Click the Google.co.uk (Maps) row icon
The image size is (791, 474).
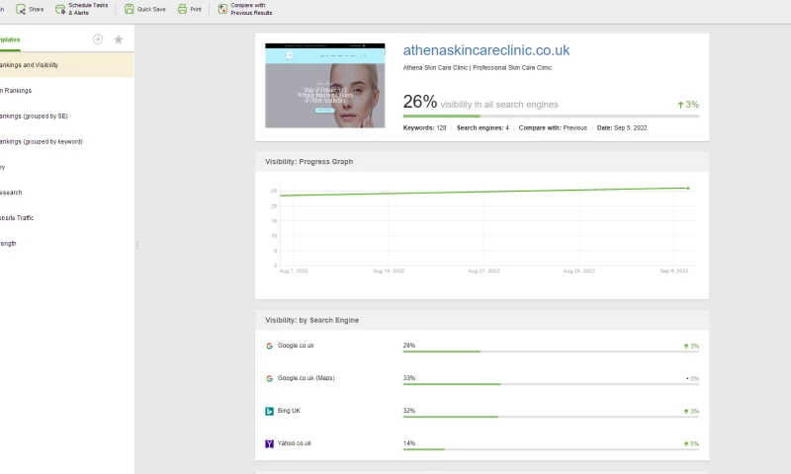pos(269,378)
